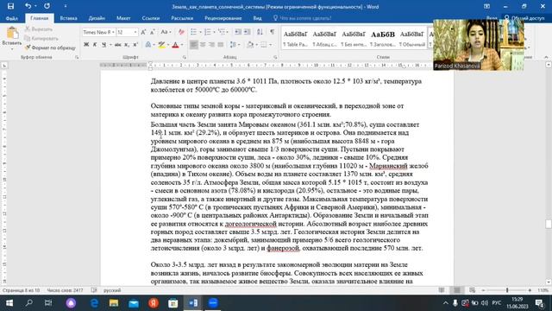
Task: Open the Shading paint bucket icon
Action: [x=250, y=45]
